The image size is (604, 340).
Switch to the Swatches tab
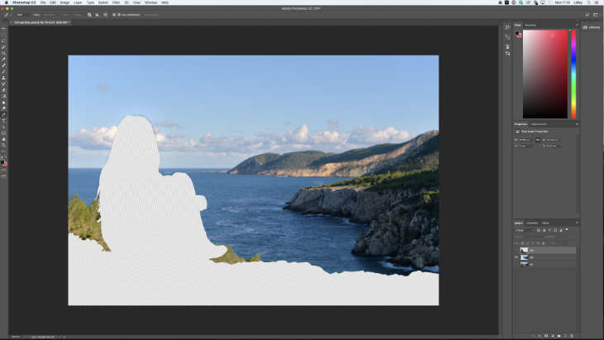coord(530,25)
